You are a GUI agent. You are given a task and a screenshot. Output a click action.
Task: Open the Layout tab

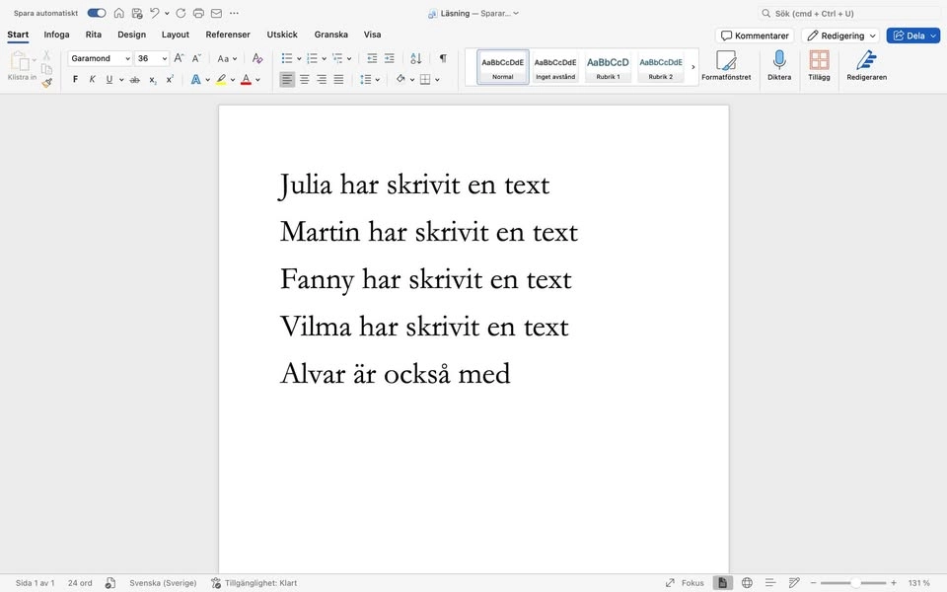[x=176, y=35]
